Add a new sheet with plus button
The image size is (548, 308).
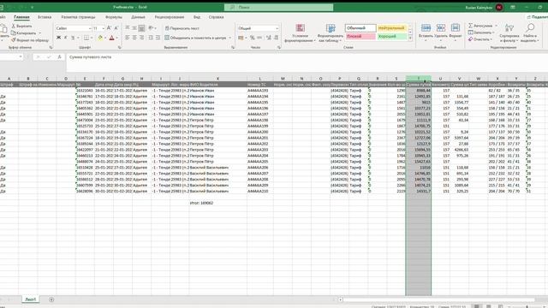(51, 299)
